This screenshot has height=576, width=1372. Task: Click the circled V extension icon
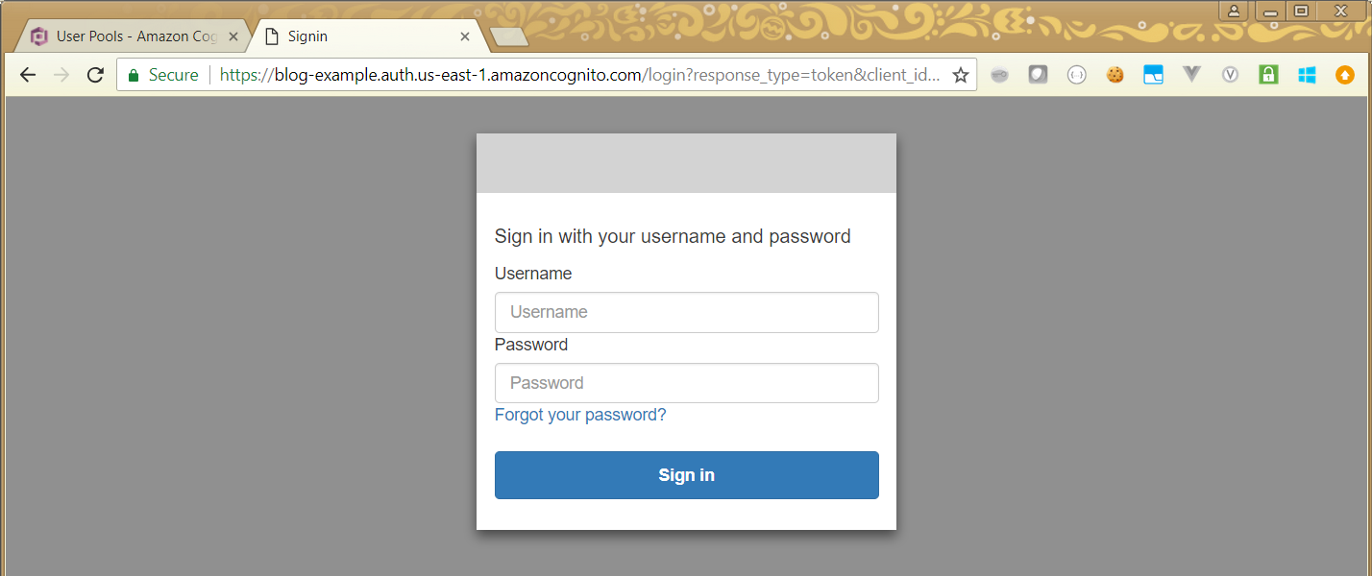tap(1230, 75)
